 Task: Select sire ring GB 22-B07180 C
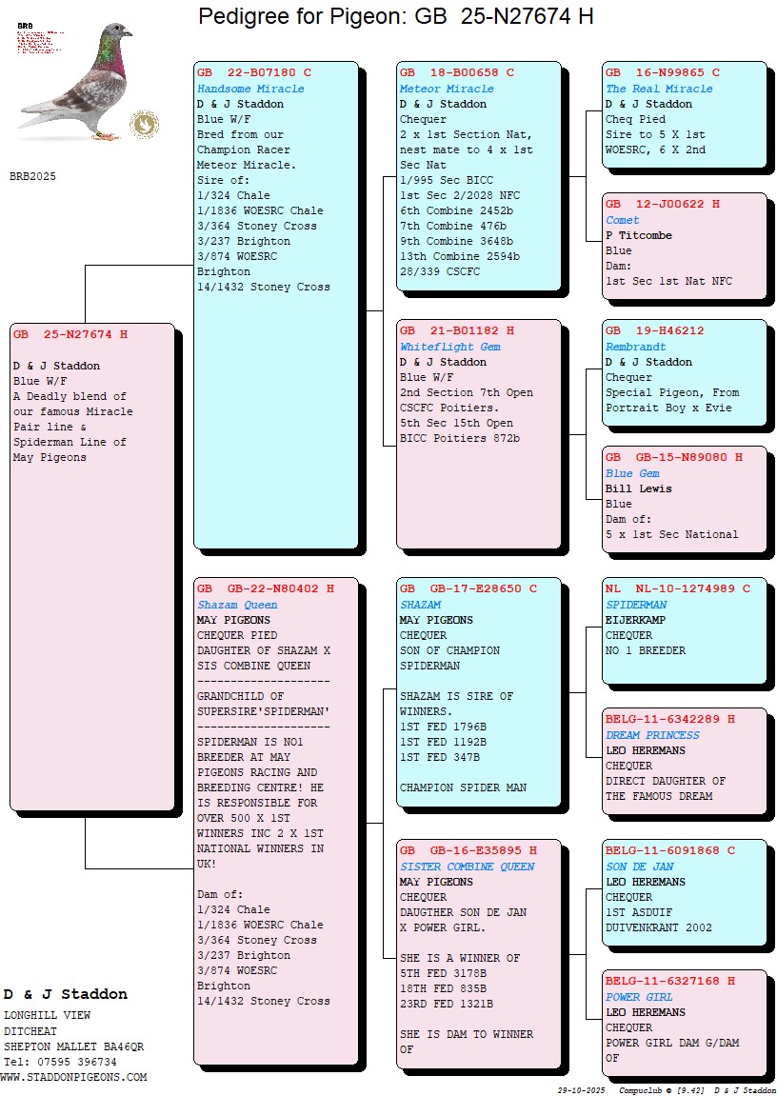click(254, 72)
